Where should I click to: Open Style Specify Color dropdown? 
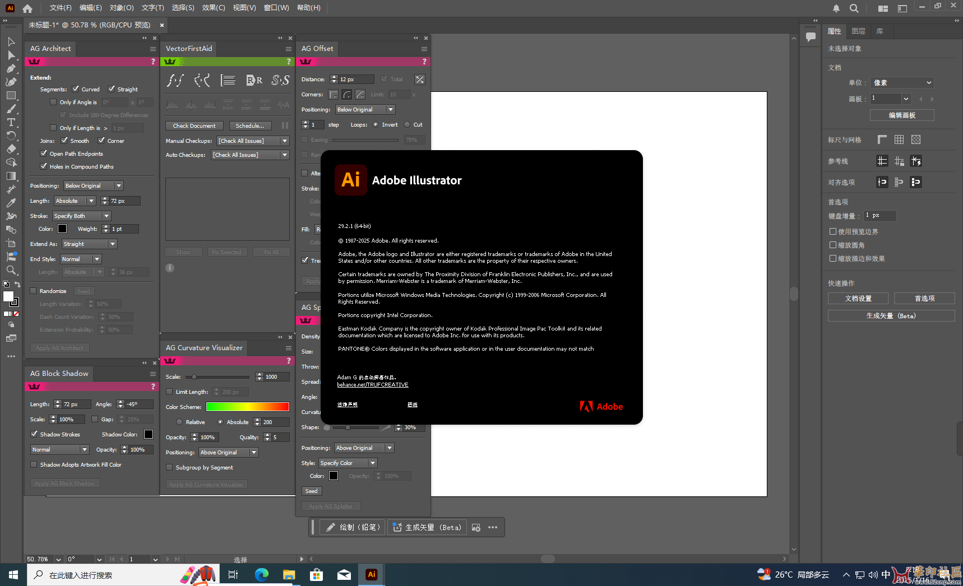click(348, 463)
